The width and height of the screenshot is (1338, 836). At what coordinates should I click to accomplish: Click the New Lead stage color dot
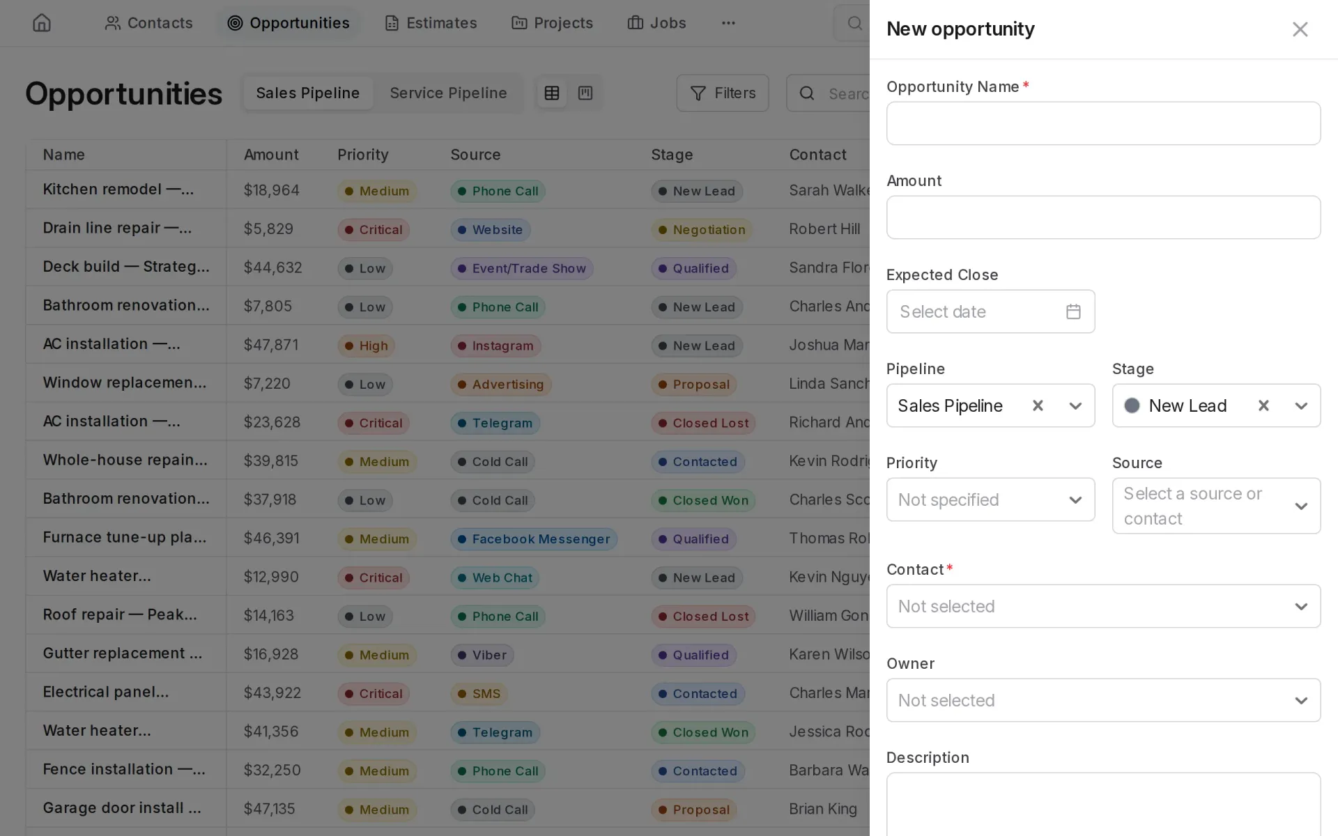point(1132,405)
